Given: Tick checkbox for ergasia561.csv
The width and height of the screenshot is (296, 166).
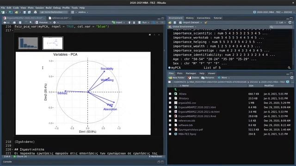Looking at the screenshot, I should coord(170,103).
